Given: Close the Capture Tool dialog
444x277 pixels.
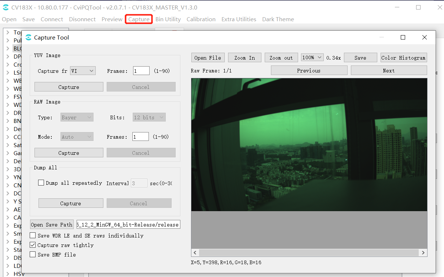Looking at the screenshot, I should [x=425, y=37].
